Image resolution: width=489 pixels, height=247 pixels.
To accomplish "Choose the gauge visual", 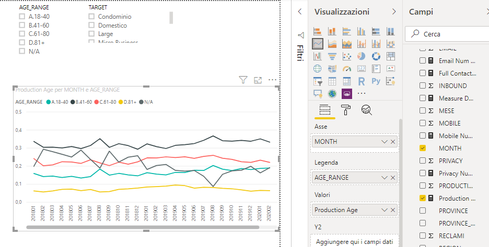I will 347,69.
